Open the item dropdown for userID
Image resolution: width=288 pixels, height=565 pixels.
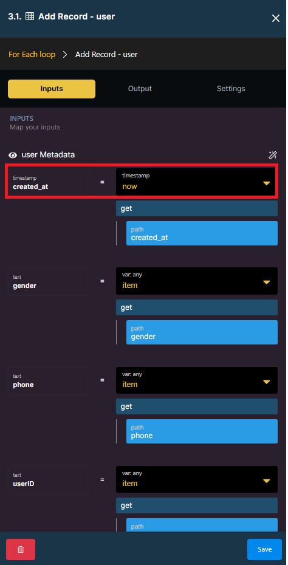pyautogui.click(x=197, y=479)
